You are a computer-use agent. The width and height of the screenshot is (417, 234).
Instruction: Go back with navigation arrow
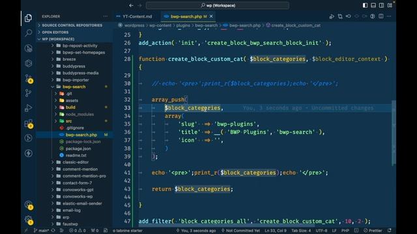pyautogui.click(x=131, y=5)
